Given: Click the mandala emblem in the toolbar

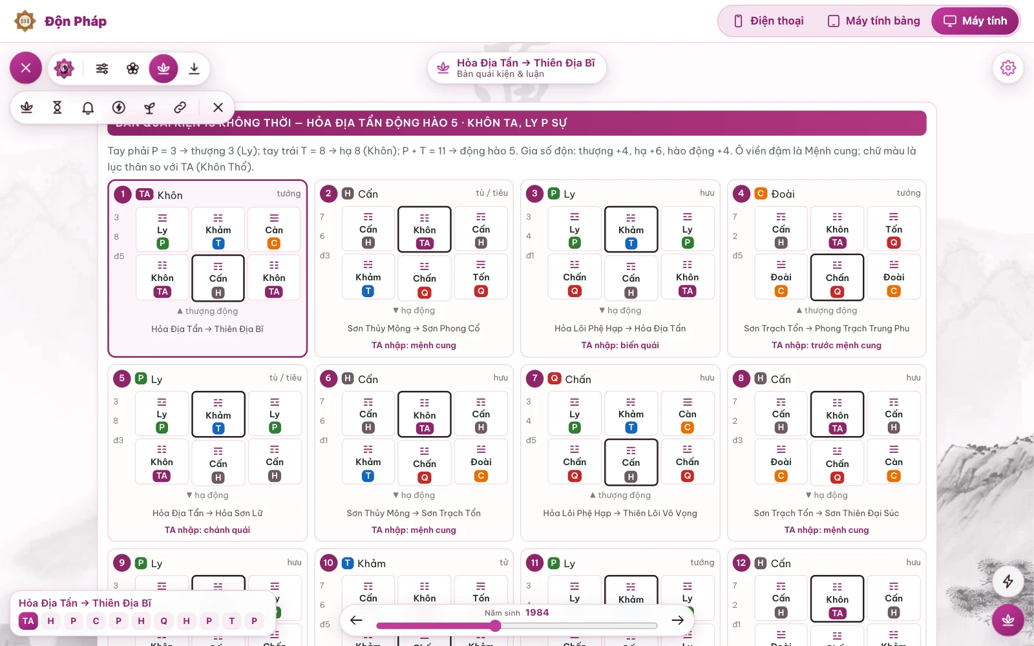Looking at the screenshot, I should (64, 68).
